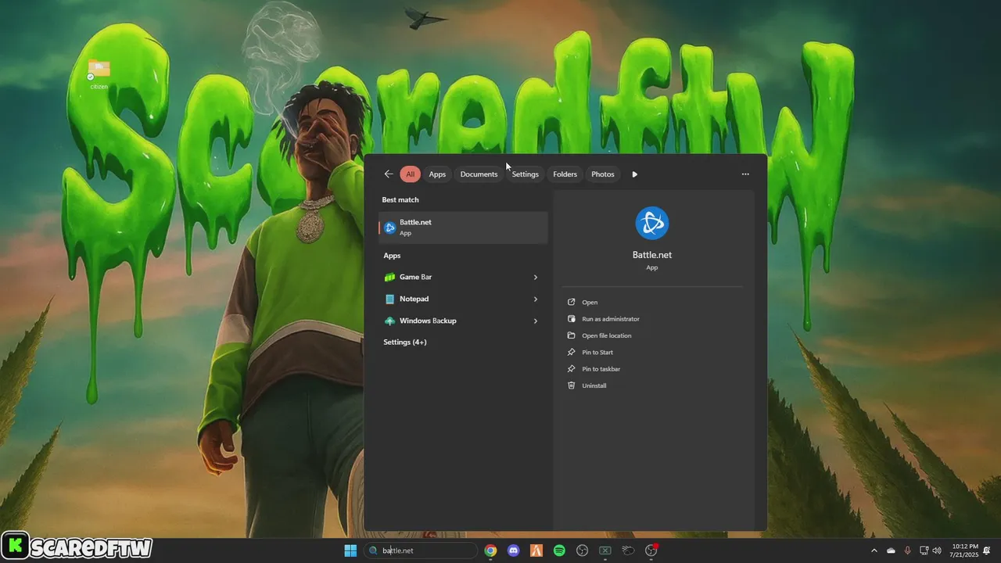Open network status tray icon

click(x=924, y=550)
